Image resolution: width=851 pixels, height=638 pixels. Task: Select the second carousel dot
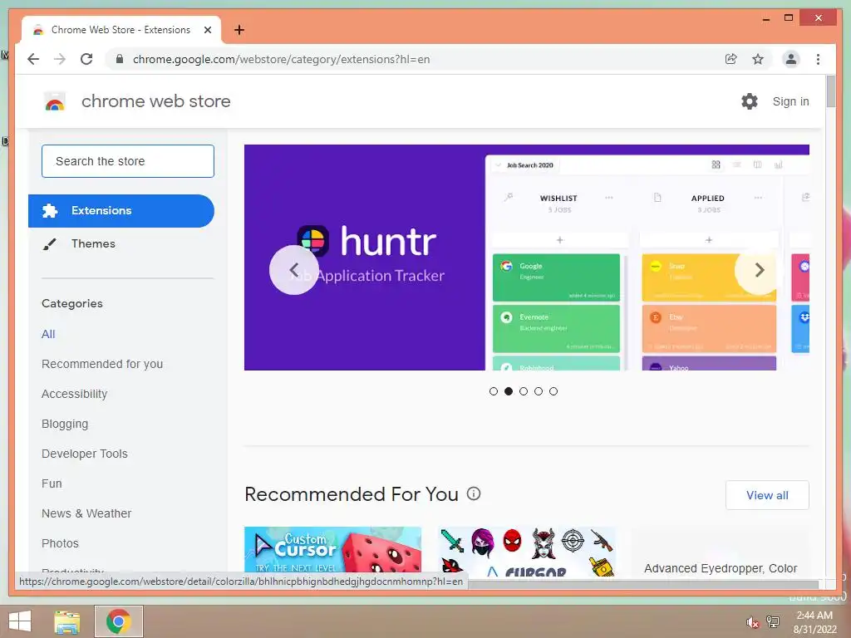point(509,391)
